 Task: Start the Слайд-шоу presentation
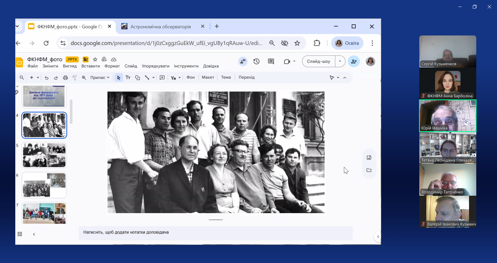tap(318, 61)
